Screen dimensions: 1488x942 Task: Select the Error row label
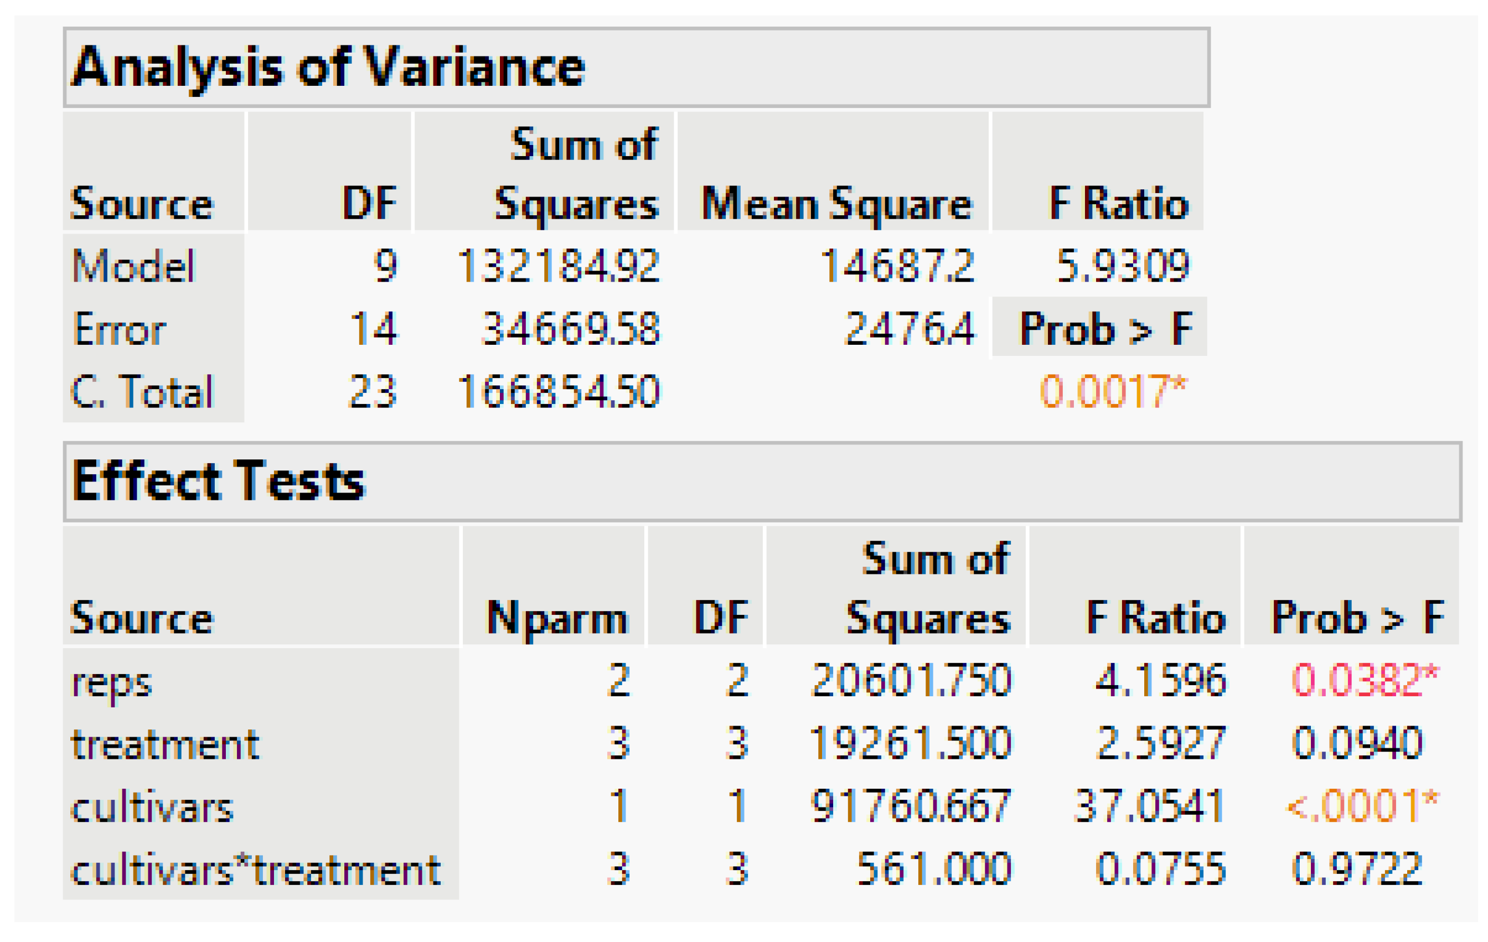(119, 329)
